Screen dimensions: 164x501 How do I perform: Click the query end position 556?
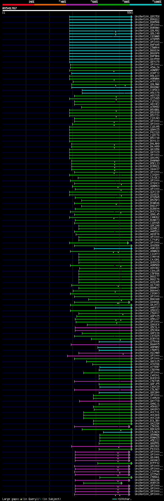(x=129, y=13)
